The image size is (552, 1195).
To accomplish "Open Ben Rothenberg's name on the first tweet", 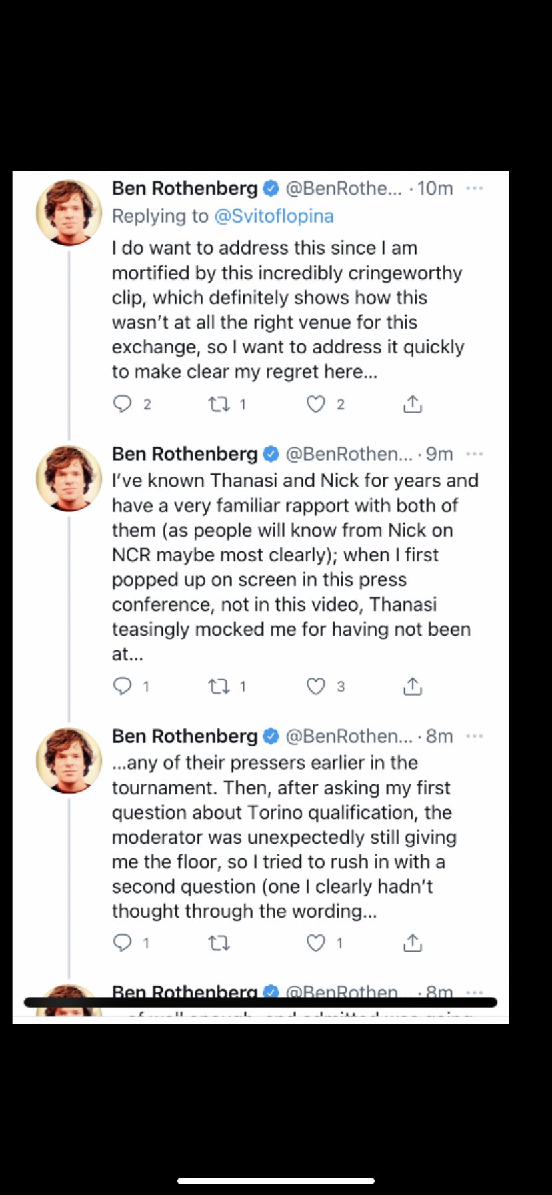I will (185, 189).
